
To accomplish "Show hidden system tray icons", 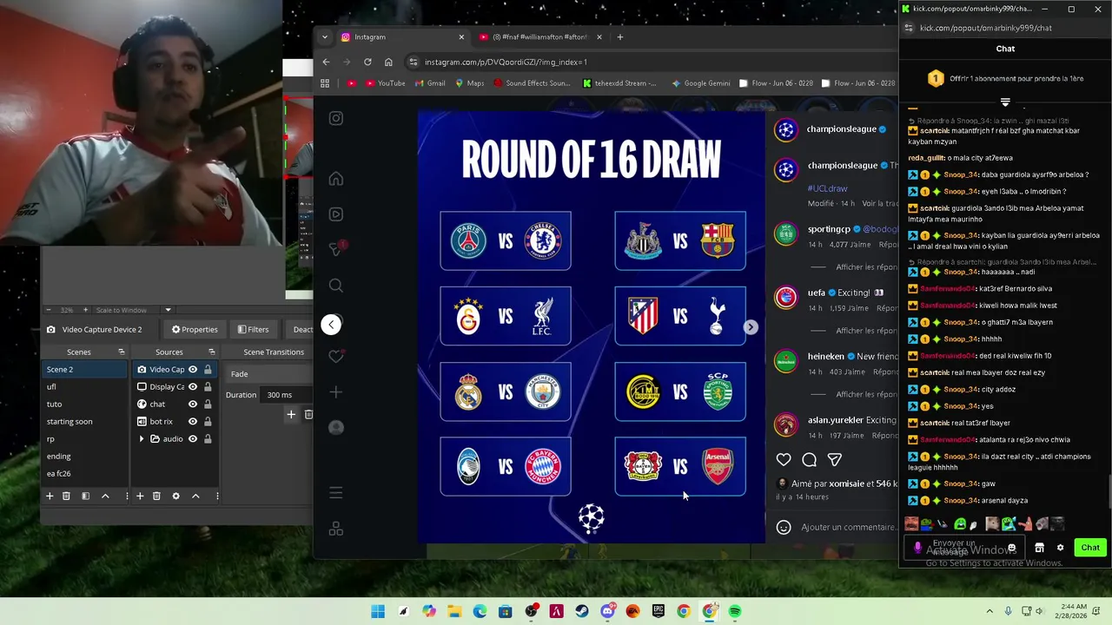I will pos(990,611).
